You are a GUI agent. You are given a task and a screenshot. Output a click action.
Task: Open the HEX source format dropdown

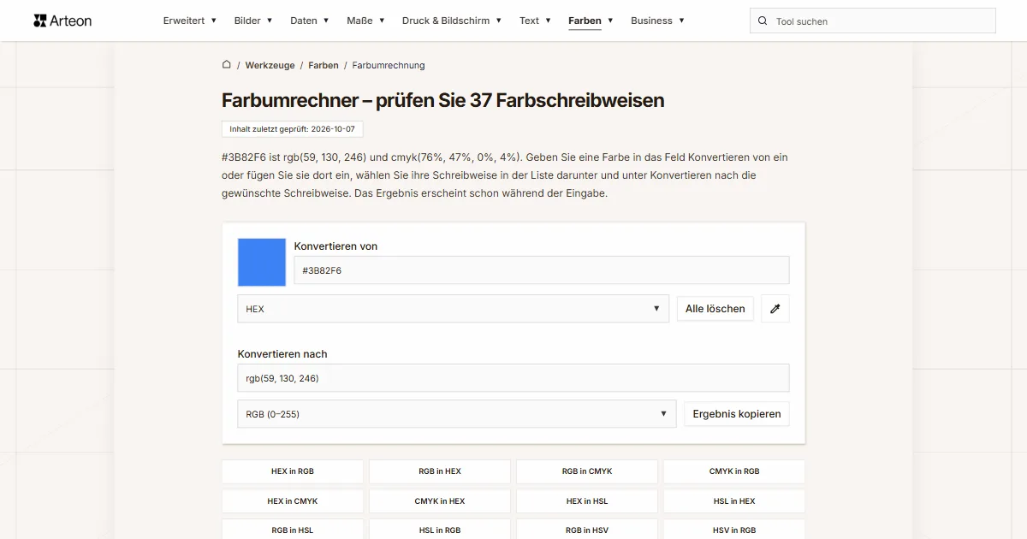coord(454,309)
